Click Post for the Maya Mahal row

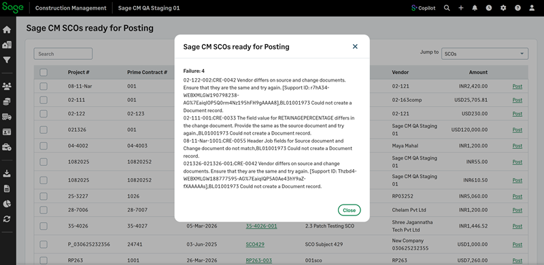pos(517,146)
